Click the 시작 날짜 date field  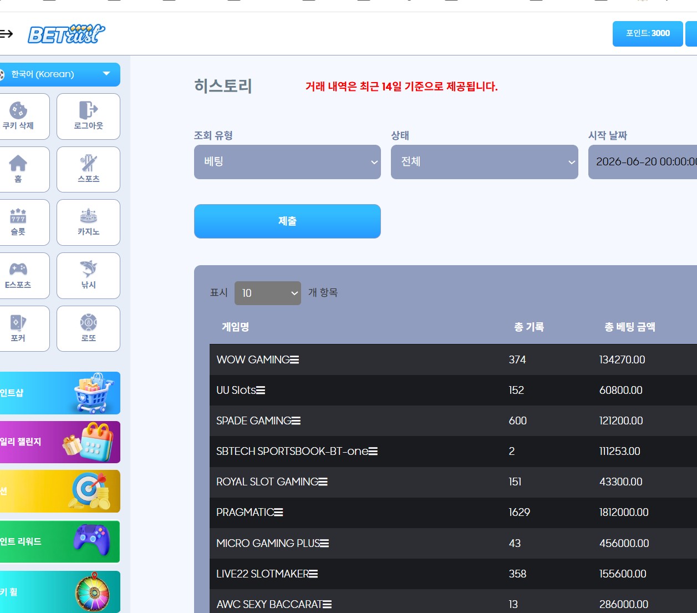643,162
